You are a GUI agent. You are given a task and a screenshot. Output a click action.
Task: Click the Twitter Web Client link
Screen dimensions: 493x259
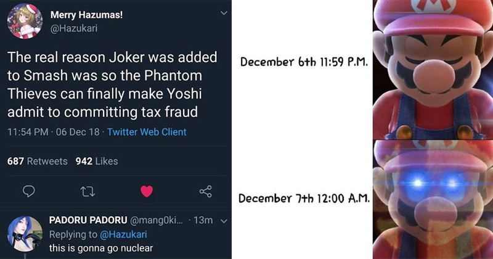(x=147, y=132)
